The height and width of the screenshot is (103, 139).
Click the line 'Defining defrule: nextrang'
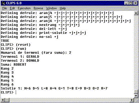pos(40,25)
